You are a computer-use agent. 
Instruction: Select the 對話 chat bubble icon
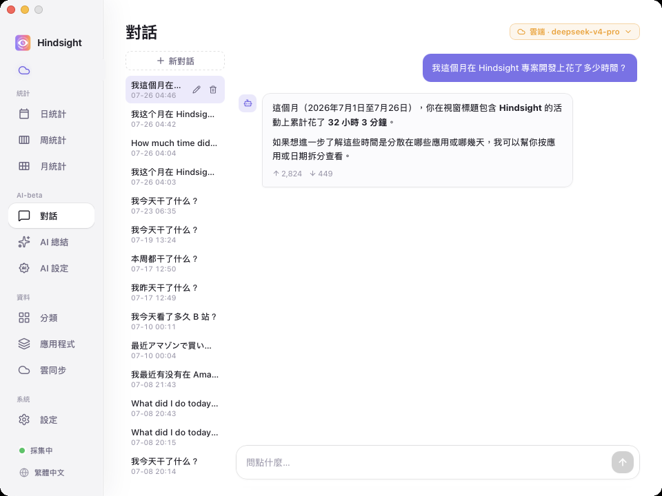(x=24, y=216)
